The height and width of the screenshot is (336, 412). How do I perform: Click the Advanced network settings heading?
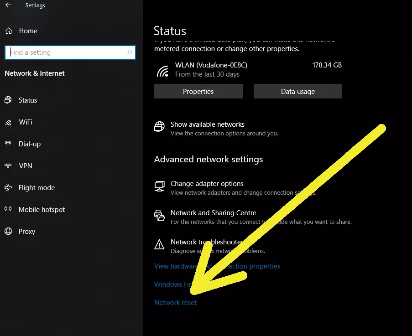click(209, 159)
